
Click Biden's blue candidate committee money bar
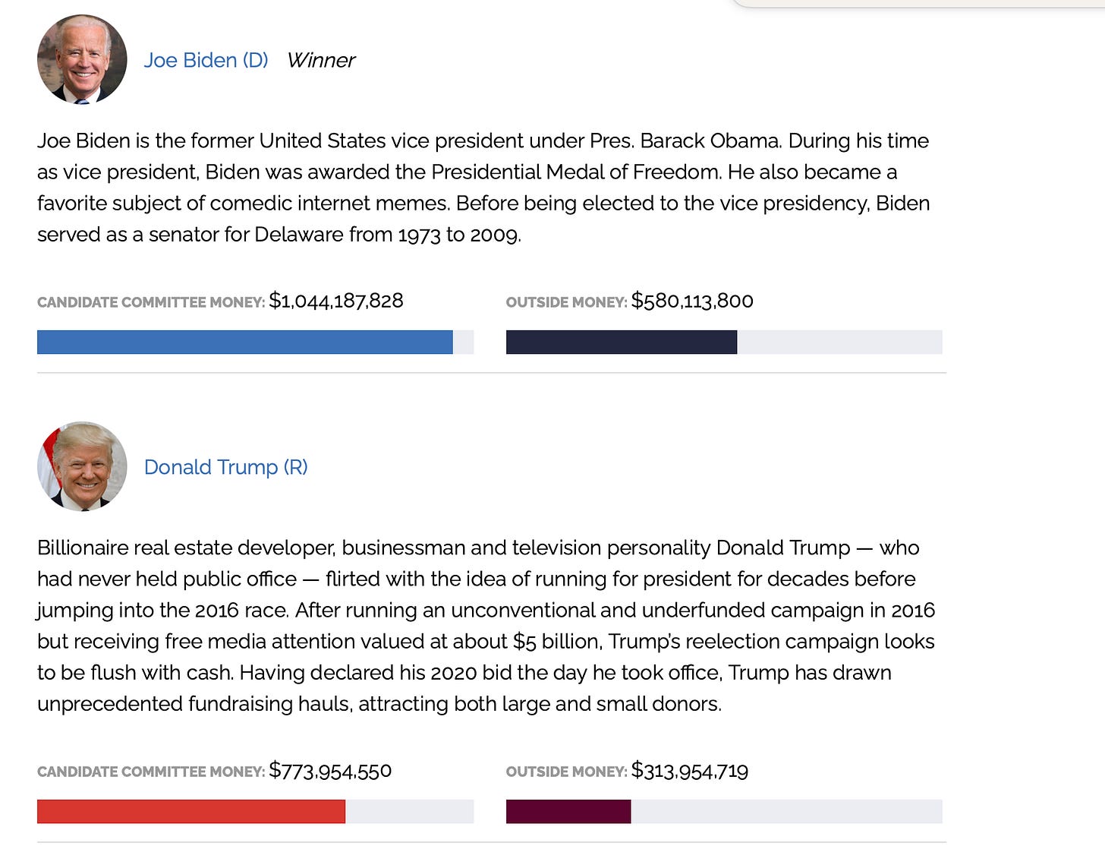click(x=245, y=342)
